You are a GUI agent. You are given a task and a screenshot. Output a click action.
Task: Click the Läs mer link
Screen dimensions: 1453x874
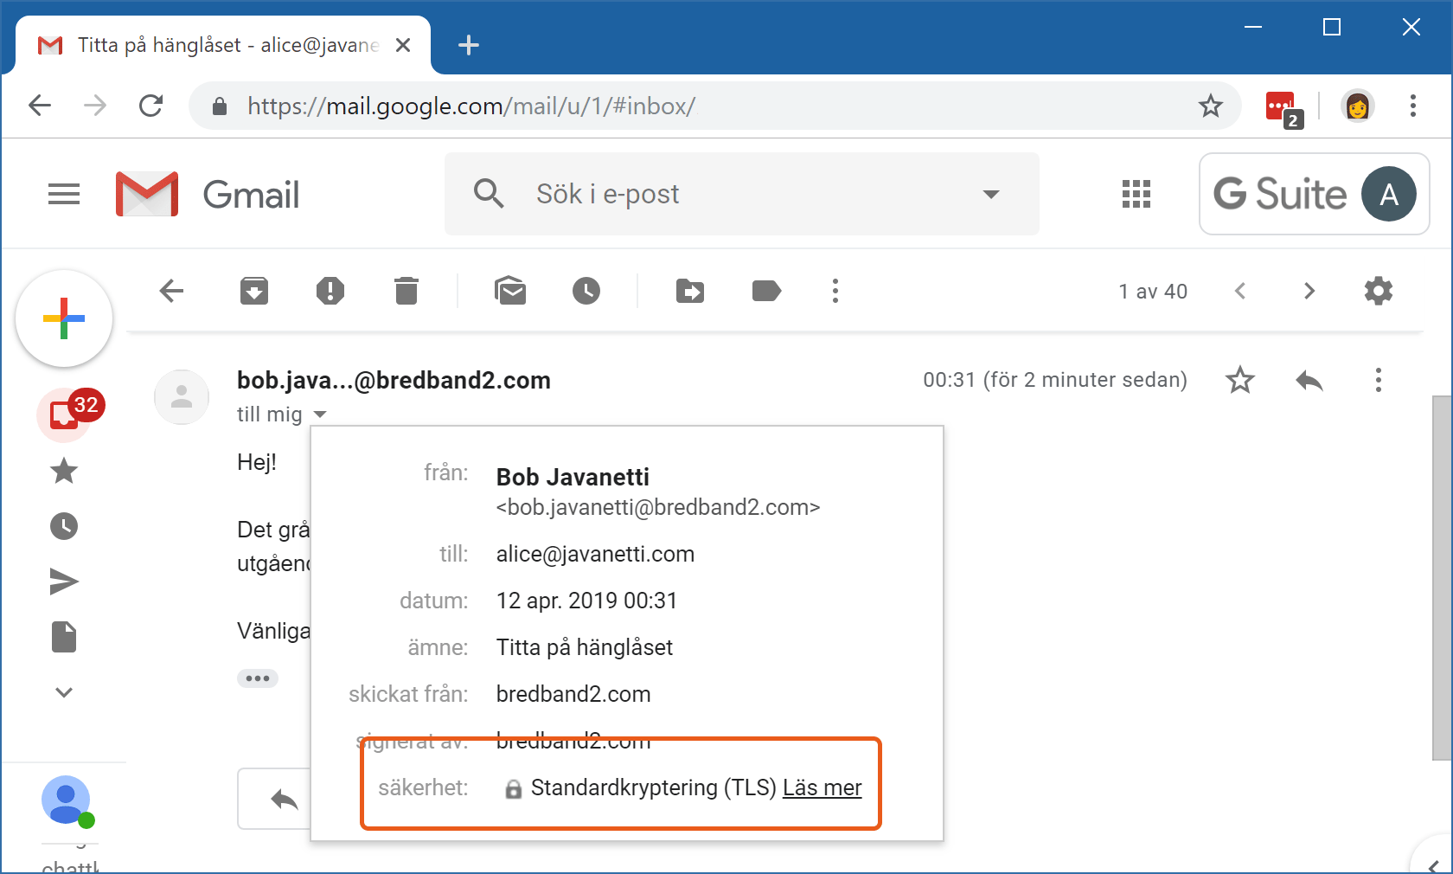point(822,787)
